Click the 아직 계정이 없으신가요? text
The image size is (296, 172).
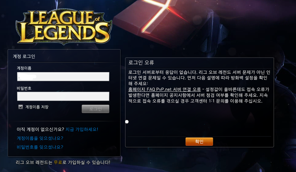(x=41, y=130)
